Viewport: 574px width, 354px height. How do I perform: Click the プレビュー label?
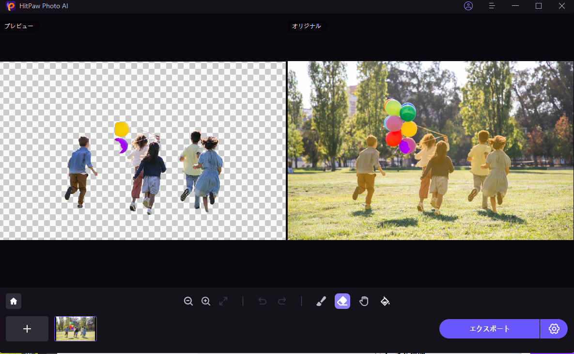click(19, 26)
